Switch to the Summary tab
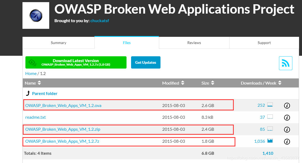 click(59, 43)
